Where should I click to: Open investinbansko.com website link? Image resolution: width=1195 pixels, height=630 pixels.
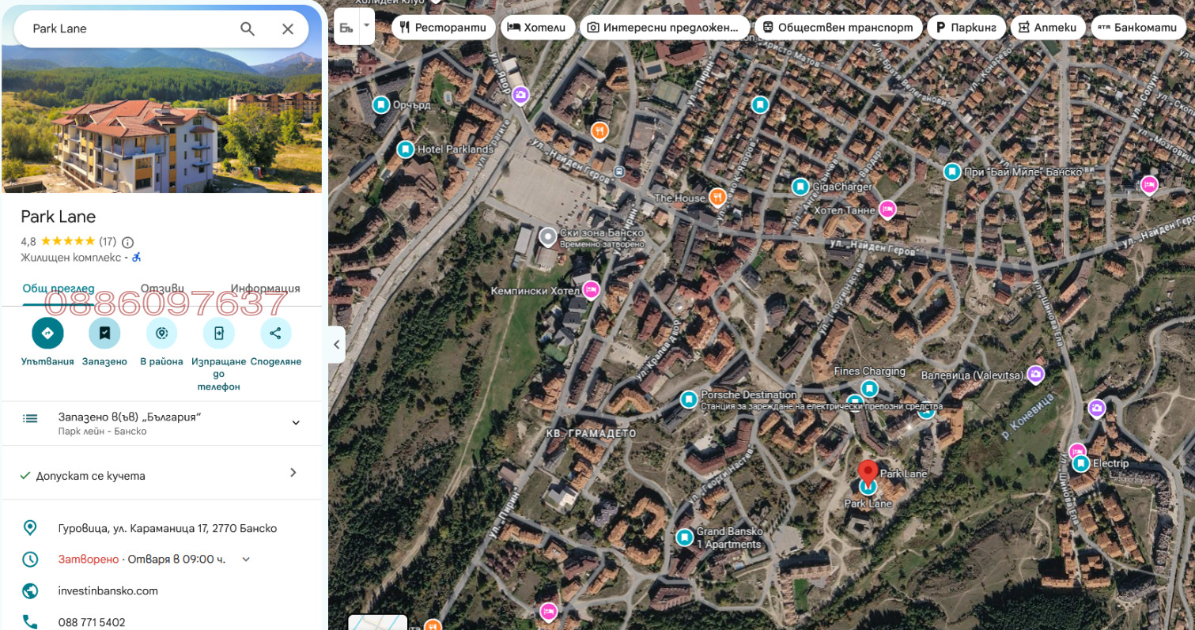108,590
